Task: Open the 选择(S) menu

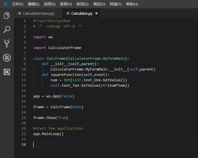Action: [x=49, y=4]
